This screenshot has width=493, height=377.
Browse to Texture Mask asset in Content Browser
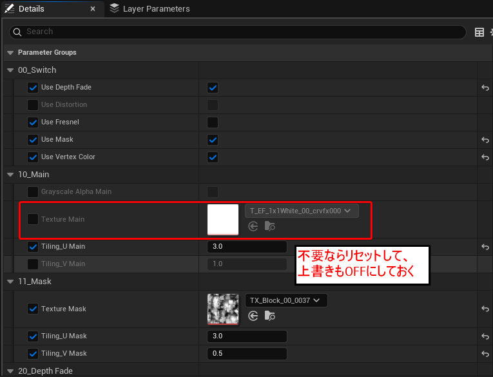coord(270,316)
